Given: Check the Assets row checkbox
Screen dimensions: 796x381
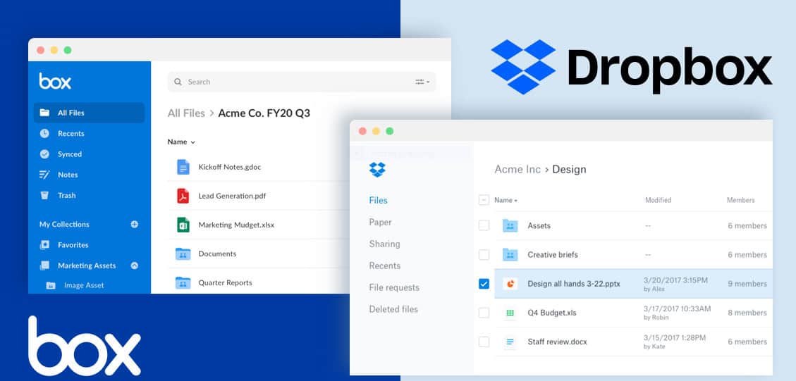Looking at the screenshot, I should tap(484, 226).
